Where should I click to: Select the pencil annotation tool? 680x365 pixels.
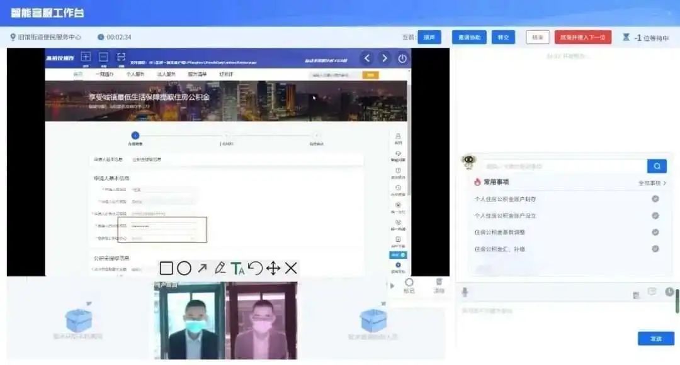click(x=220, y=268)
